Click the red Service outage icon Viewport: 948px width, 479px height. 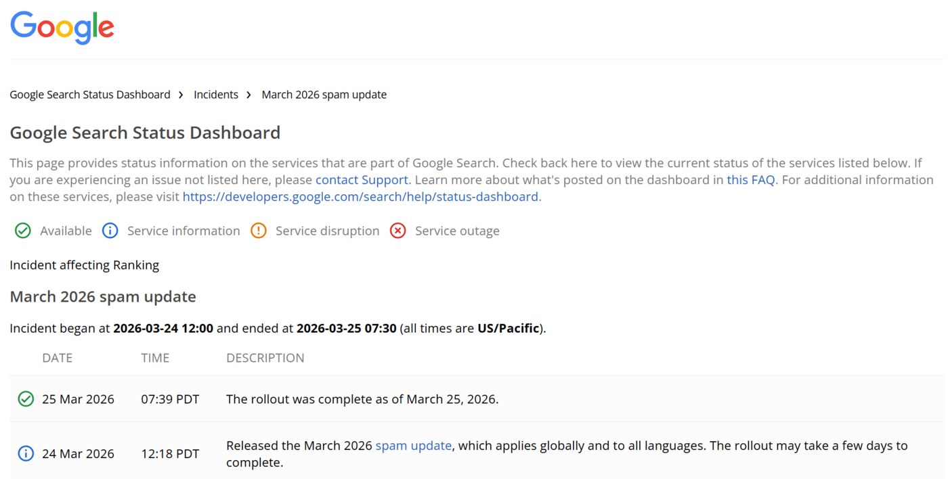(x=397, y=231)
